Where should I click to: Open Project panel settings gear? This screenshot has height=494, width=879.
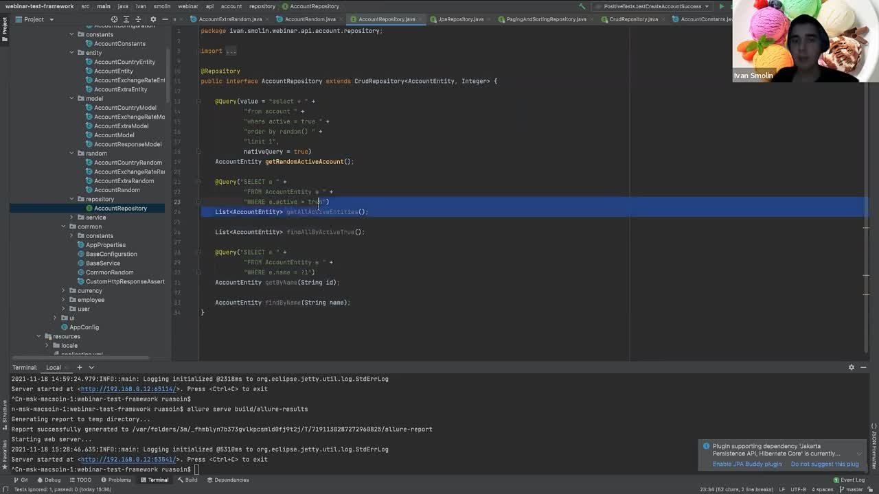coord(152,19)
